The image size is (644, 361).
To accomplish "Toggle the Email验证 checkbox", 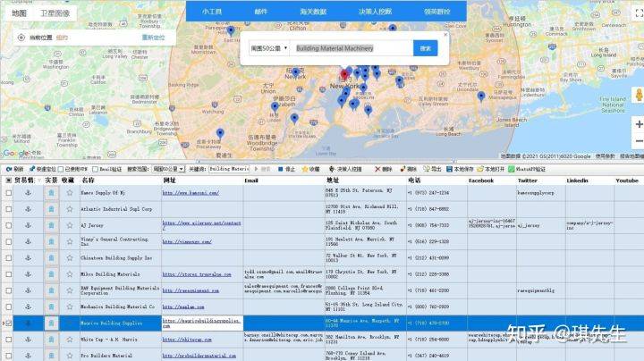I will pyautogui.click(x=96, y=169).
